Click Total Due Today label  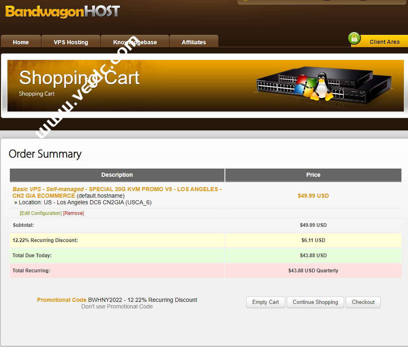coord(32,255)
